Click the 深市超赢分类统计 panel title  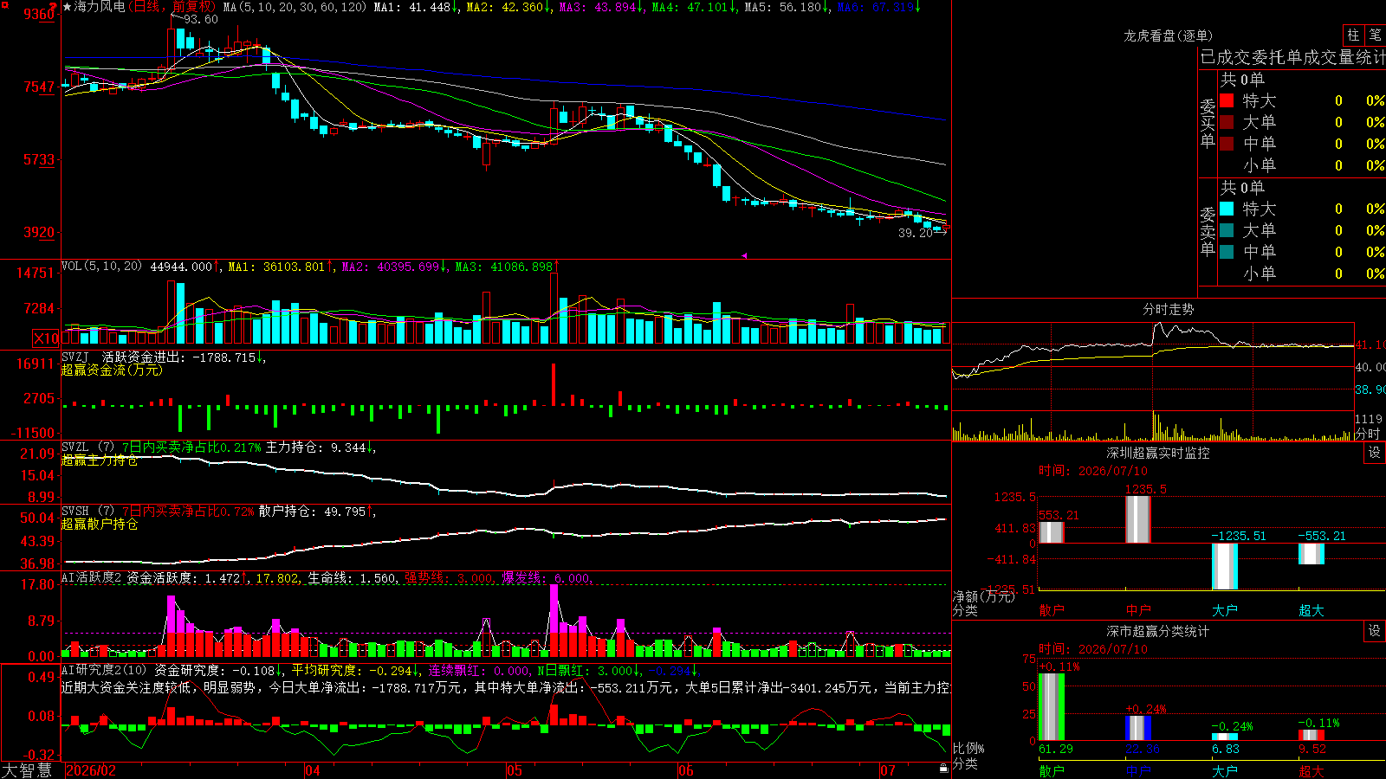[x=1158, y=631]
